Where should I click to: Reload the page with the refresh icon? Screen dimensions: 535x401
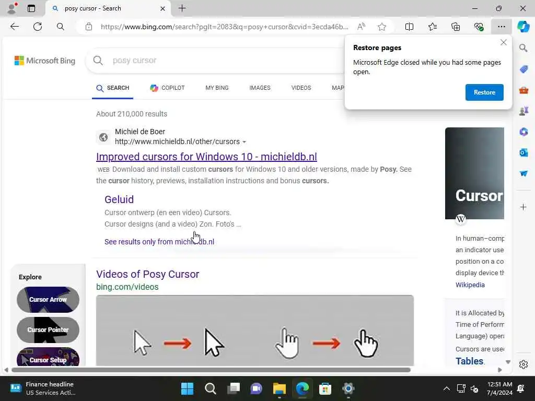tap(38, 27)
